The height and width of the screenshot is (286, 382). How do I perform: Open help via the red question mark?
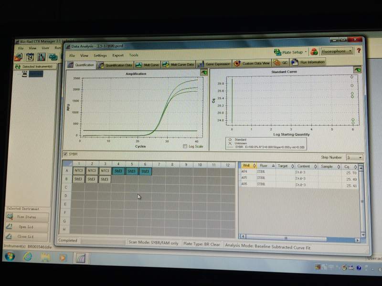[359, 51]
